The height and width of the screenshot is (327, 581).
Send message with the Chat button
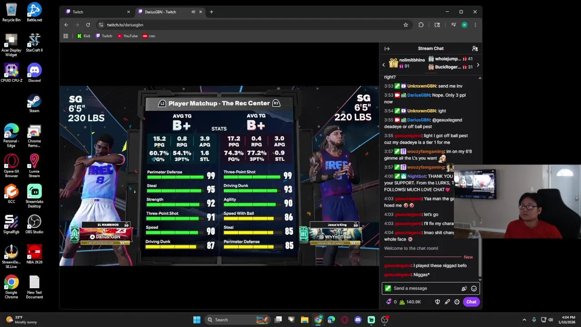tap(471, 302)
